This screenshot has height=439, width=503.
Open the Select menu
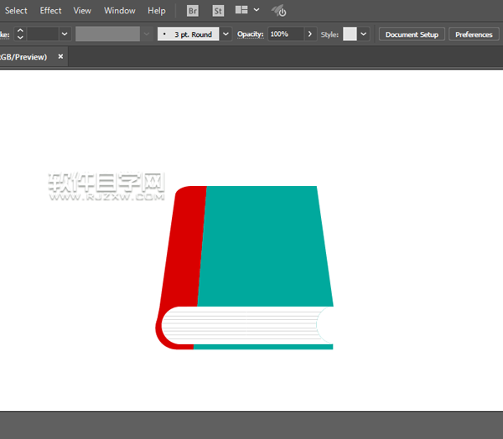click(x=17, y=11)
